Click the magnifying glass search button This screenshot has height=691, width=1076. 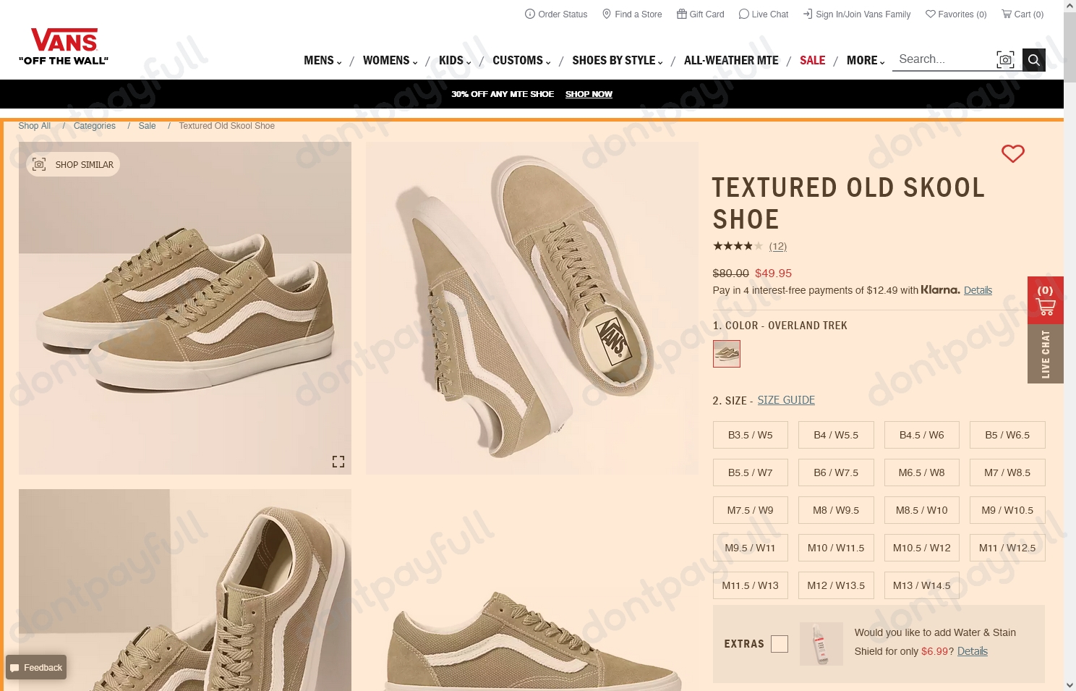tap(1033, 60)
